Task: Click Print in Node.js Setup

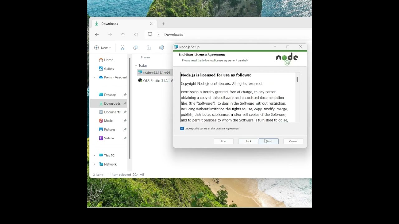Action: point(224,141)
